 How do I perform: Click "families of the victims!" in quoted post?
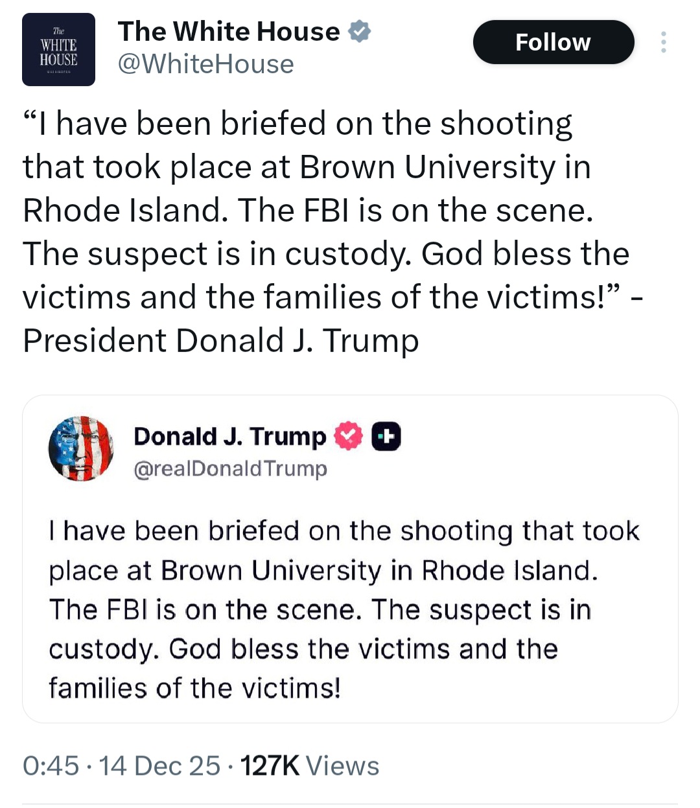(194, 687)
